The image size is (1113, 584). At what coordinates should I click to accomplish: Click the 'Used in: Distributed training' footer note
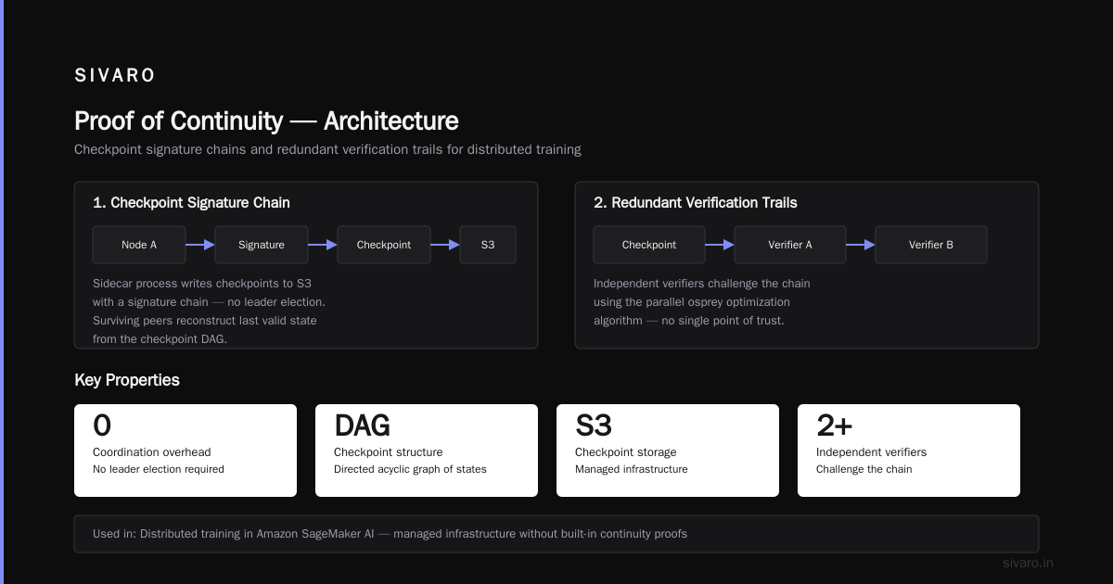click(x=556, y=534)
